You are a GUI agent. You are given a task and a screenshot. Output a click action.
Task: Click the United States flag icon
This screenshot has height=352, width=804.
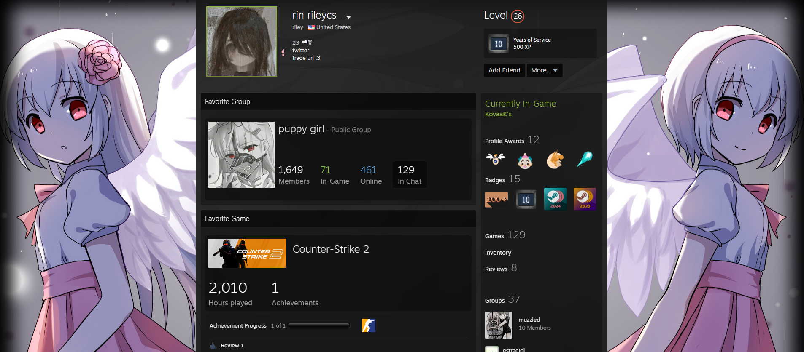coord(311,27)
